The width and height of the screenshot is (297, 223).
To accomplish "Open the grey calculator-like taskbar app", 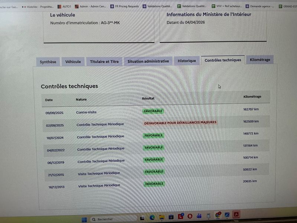I will tap(209, 216).
